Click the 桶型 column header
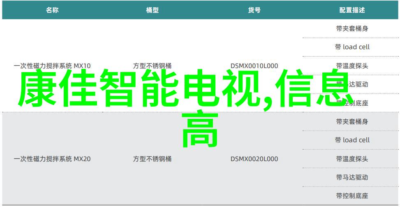The image size is (400, 207). (152, 10)
